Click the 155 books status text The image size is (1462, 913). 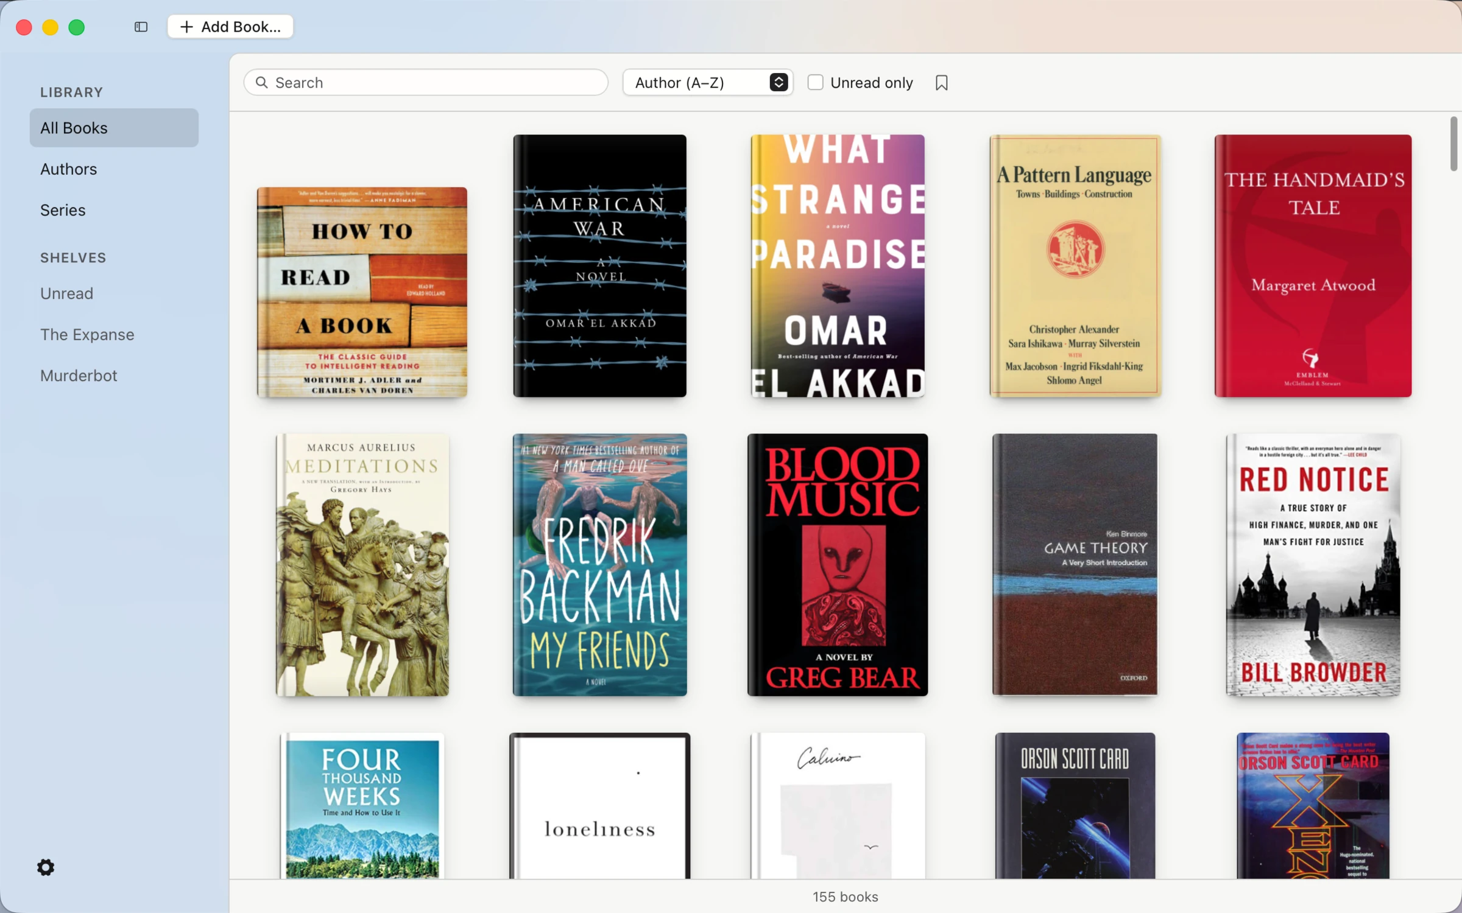coord(845,897)
